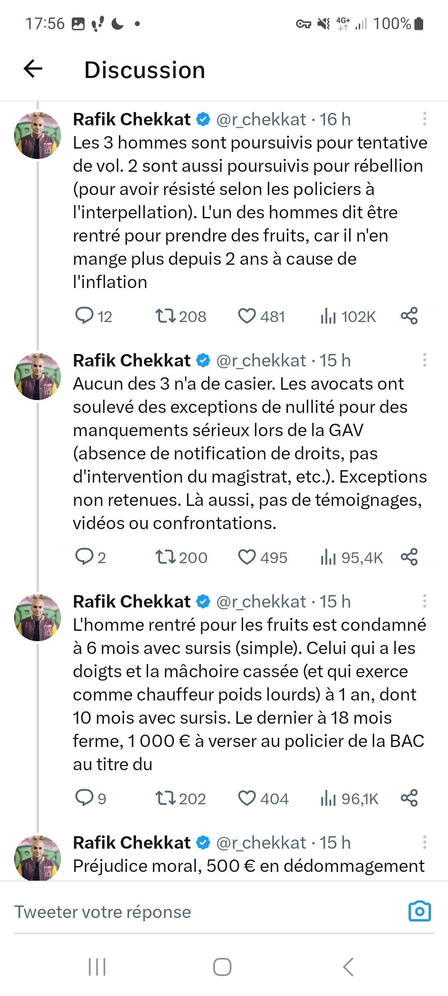Open three-dot menu on 'L'homme rentré' tweet
Viewport: 448px width, 996px height.
424,601
